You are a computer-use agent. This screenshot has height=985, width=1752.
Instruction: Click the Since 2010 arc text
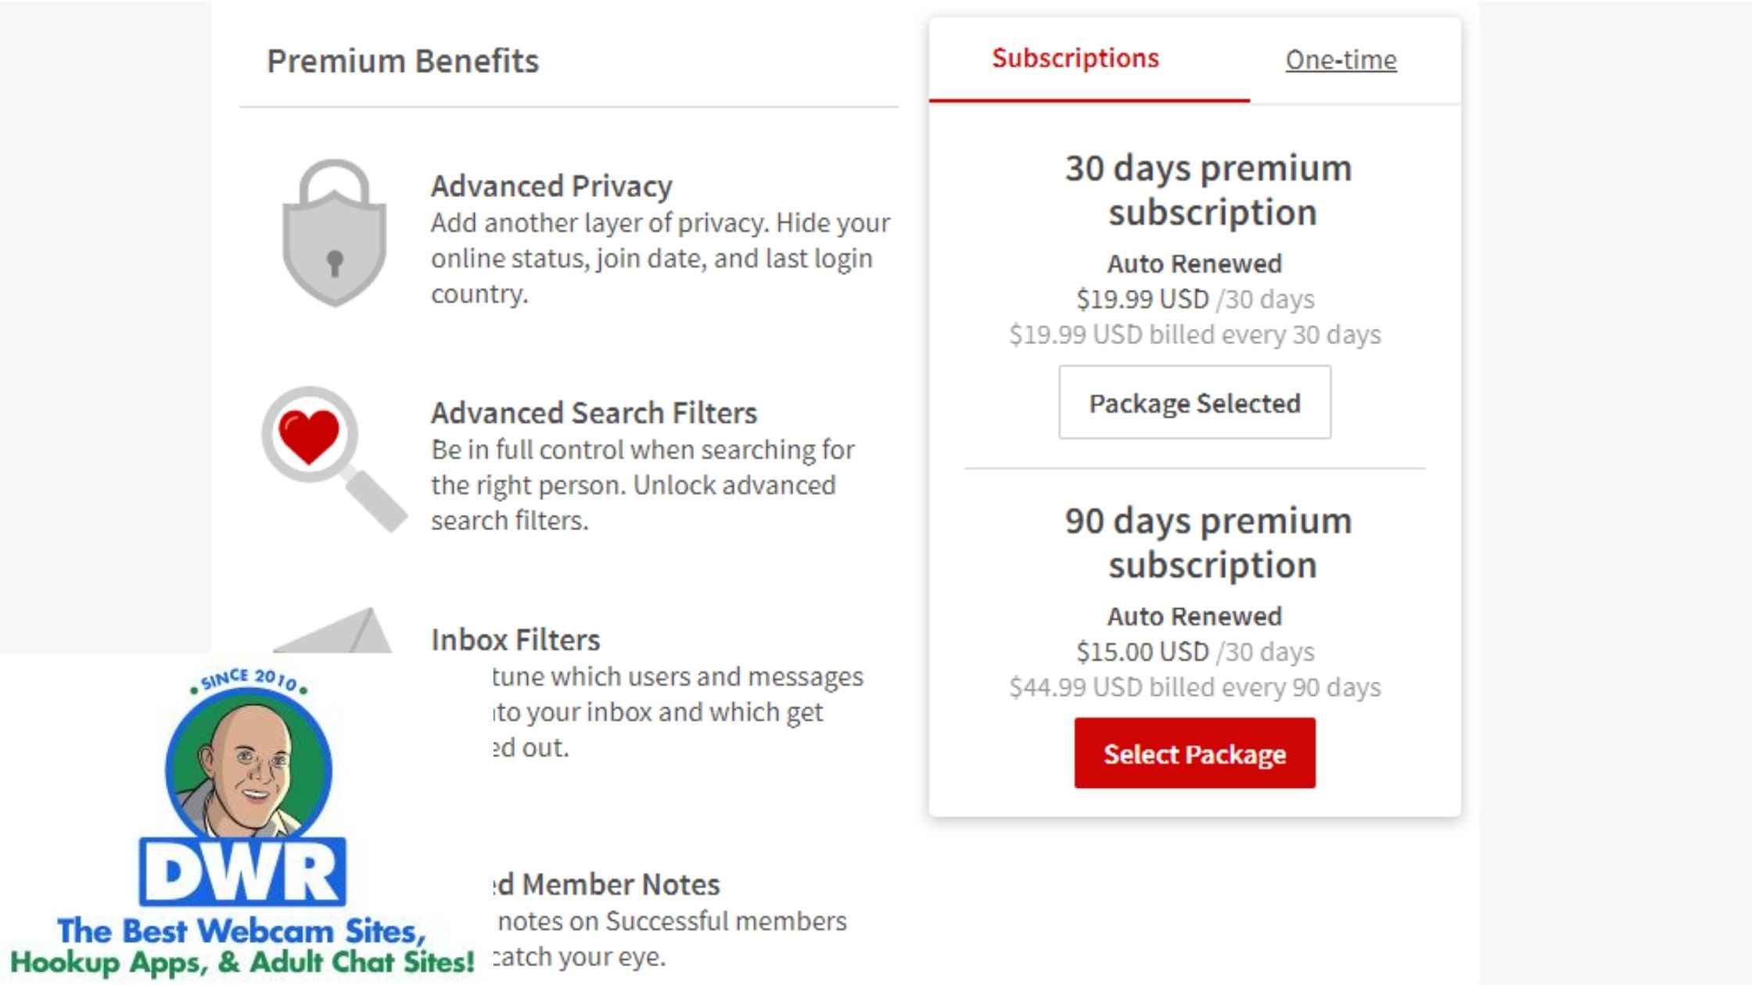[249, 679]
